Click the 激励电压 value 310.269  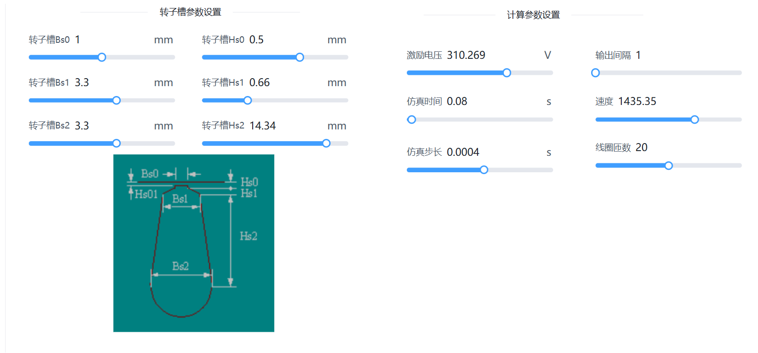(466, 55)
